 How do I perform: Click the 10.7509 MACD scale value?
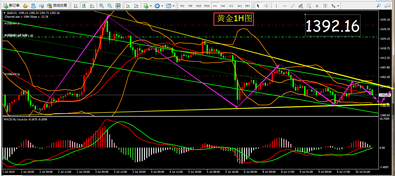[x=385, y=119]
